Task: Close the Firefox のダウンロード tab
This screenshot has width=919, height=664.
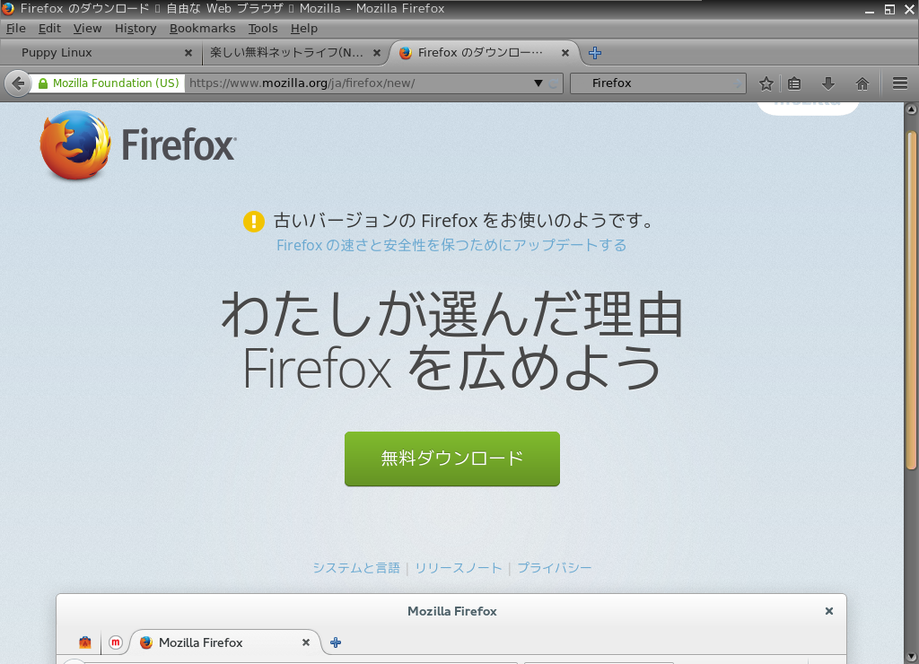Action: coord(565,53)
